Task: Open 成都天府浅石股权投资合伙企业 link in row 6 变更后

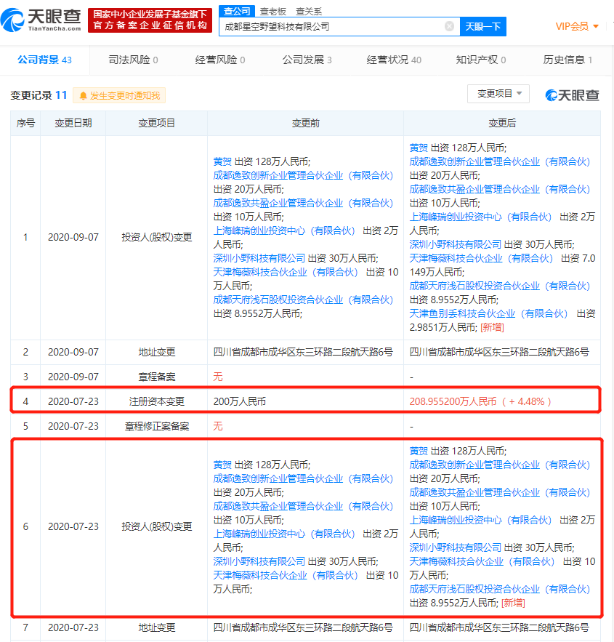Action: [x=499, y=589]
